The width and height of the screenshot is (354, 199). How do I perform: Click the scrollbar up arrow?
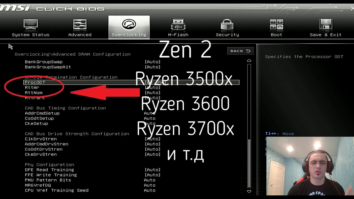[249, 60]
